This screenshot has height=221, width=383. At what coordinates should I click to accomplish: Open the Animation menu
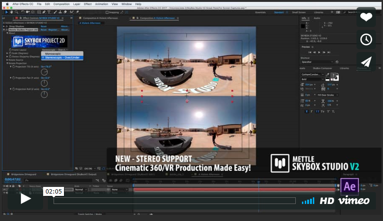(x=101, y=4)
